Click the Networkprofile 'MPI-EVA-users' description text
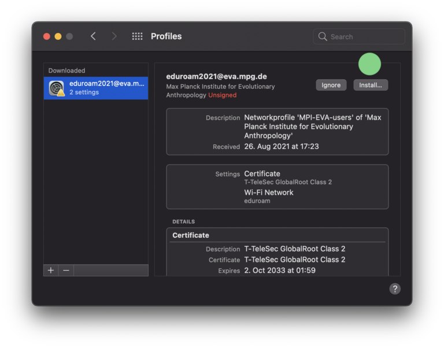The height and width of the screenshot is (348, 444). (x=313, y=126)
